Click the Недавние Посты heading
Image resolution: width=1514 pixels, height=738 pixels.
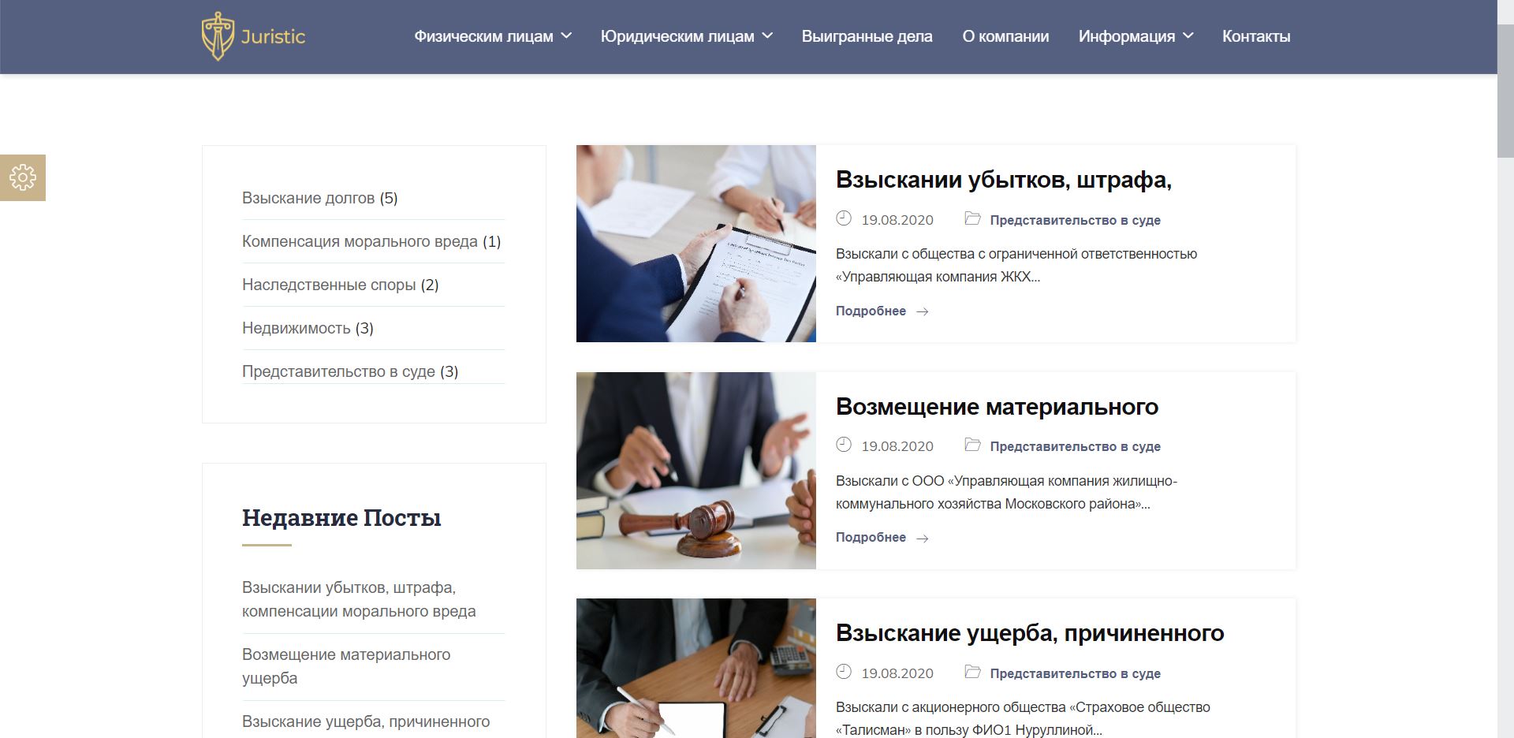click(x=341, y=518)
